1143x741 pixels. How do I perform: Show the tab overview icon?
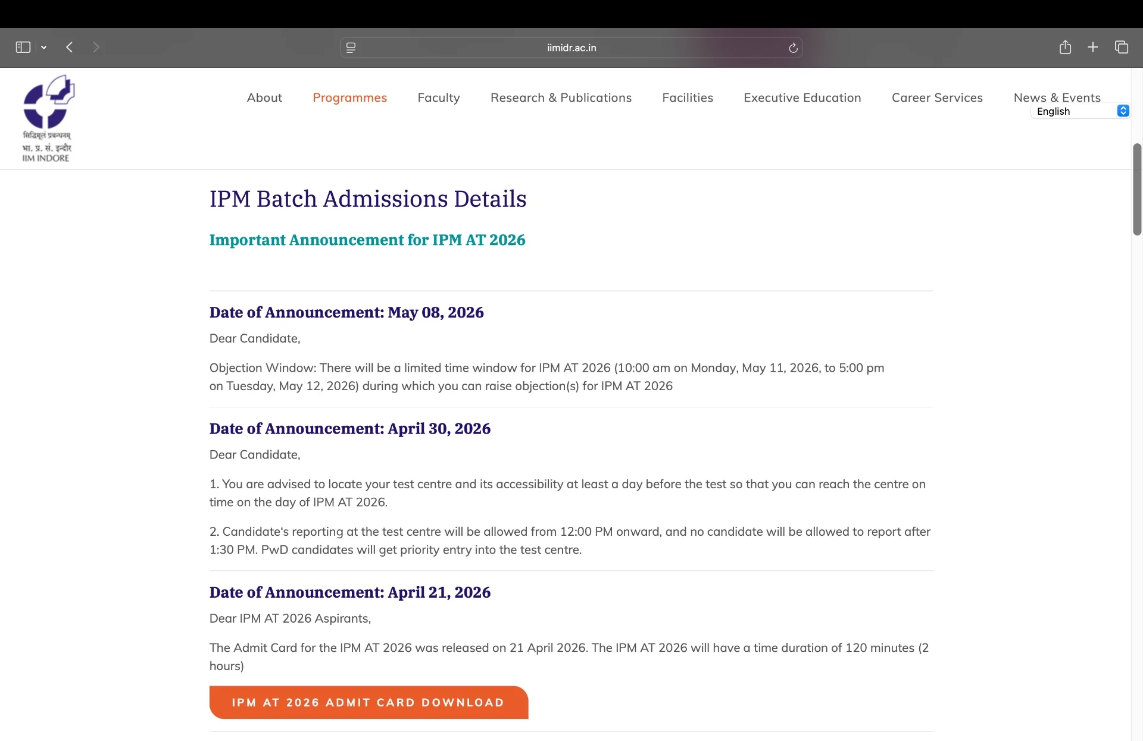click(1122, 47)
